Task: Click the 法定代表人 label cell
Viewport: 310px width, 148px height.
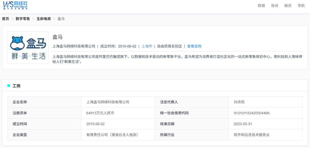Action: tap(192, 102)
